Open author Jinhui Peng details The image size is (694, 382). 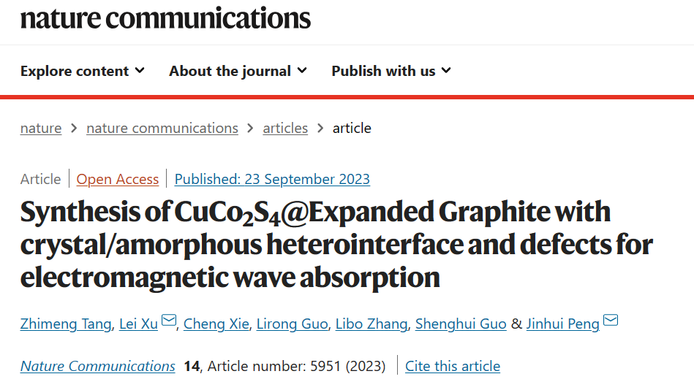tap(563, 324)
